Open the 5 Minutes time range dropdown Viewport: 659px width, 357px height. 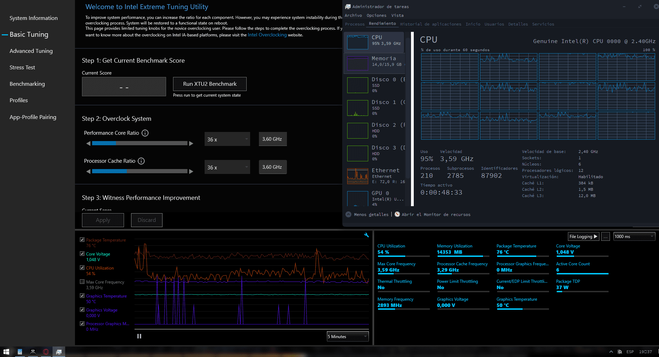pos(348,336)
